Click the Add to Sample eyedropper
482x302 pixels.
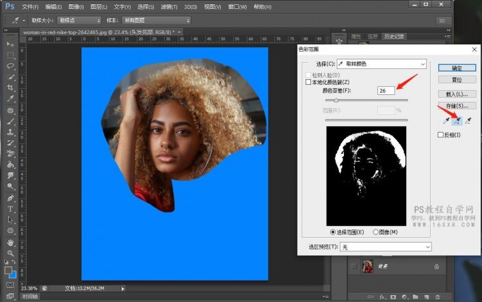click(x=458, y=121)
